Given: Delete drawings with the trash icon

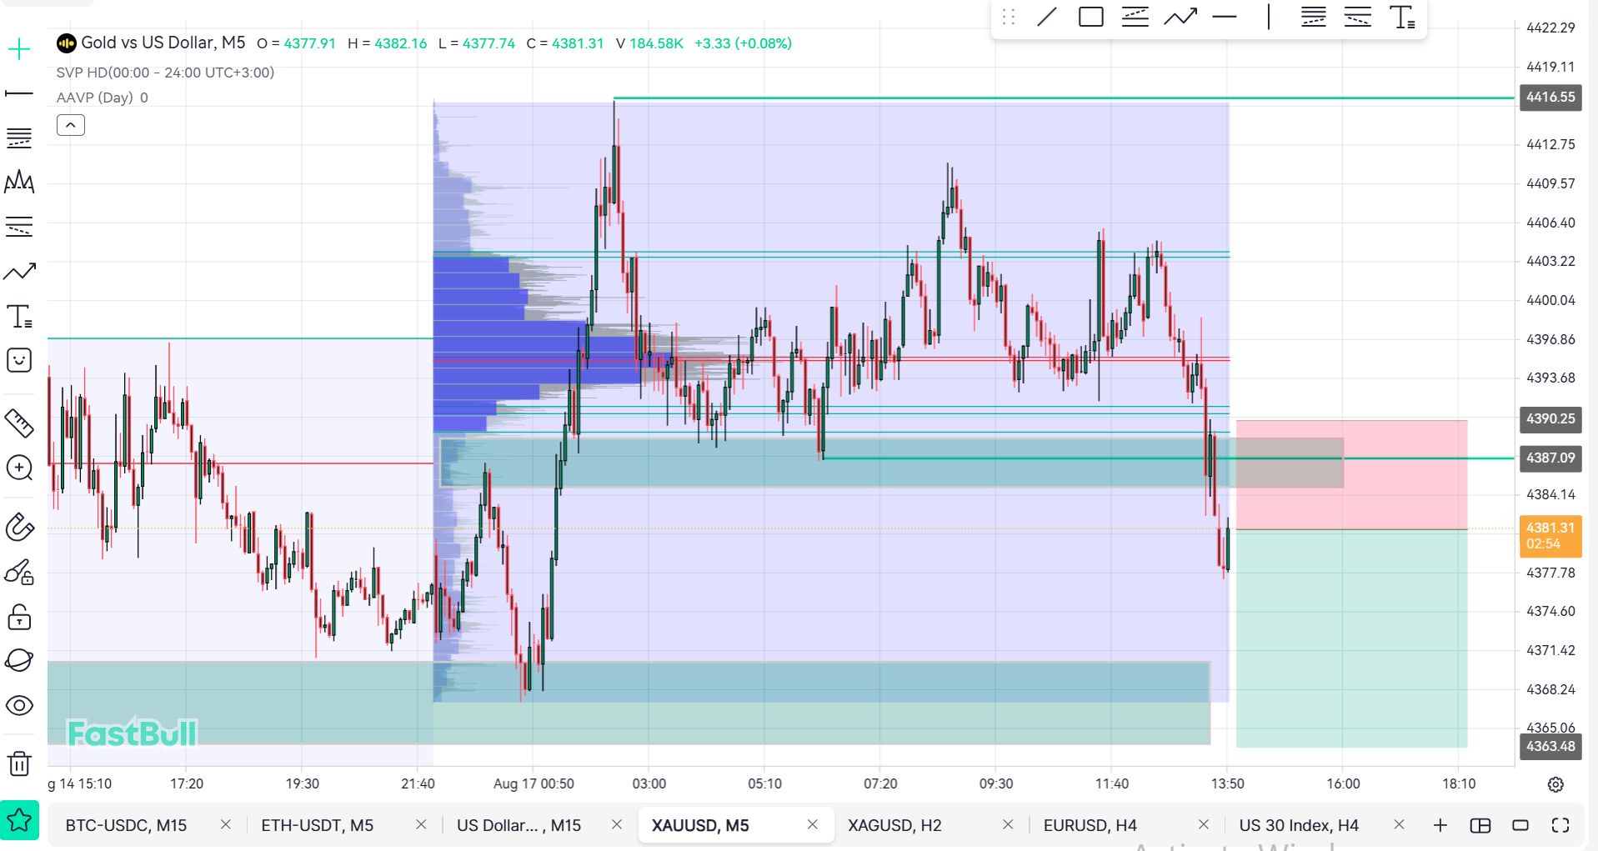Looking at the screenshot, I should click(x=19, y=763).
